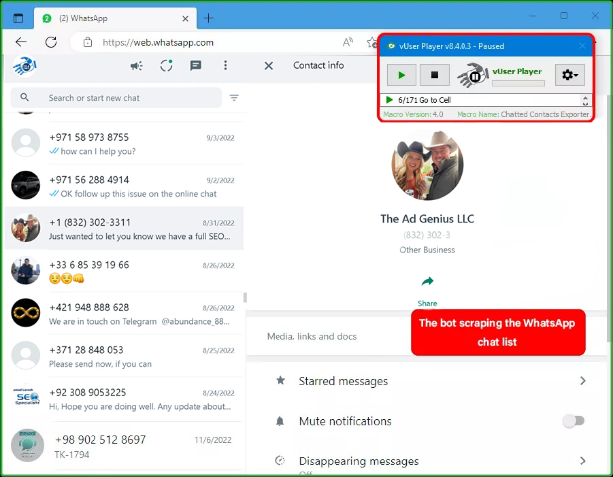View site information lock icon
Image resolution: width=613 pixels, height=477 pixels.
tap(88, 42)
